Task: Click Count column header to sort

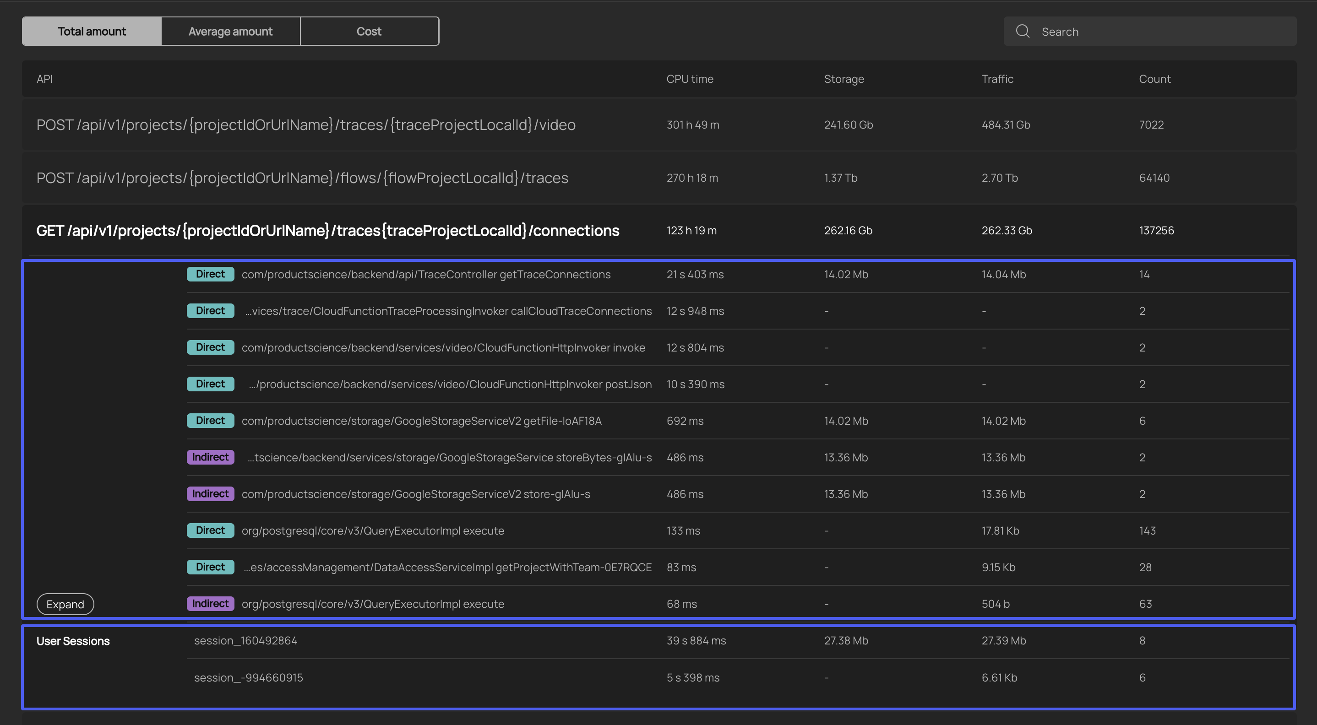Action: point(1154,78)
